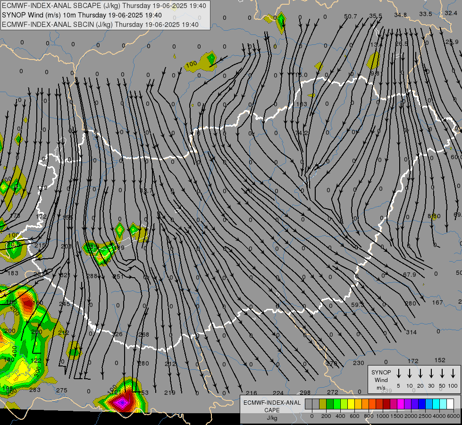
Task: Pick the cyan CAPE legend swatch
Action: pos(436,404)
